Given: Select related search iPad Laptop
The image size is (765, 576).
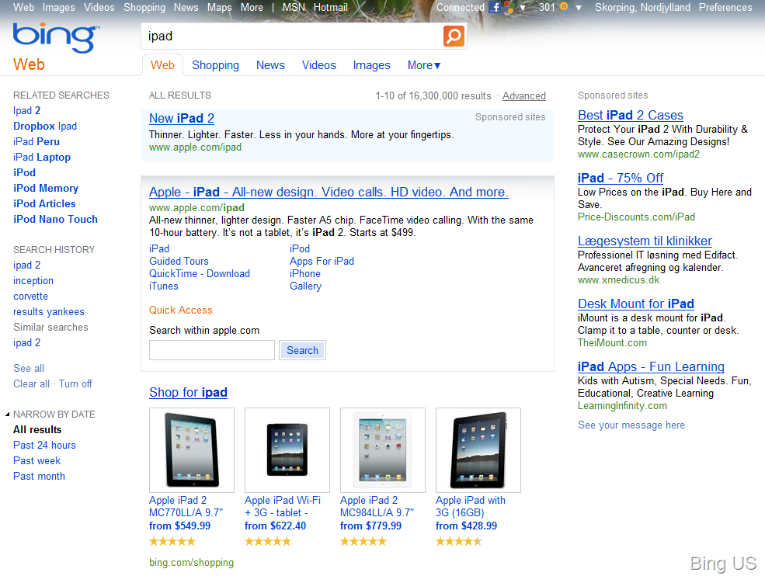Looking at the screenshot, I should pos(41,157).
